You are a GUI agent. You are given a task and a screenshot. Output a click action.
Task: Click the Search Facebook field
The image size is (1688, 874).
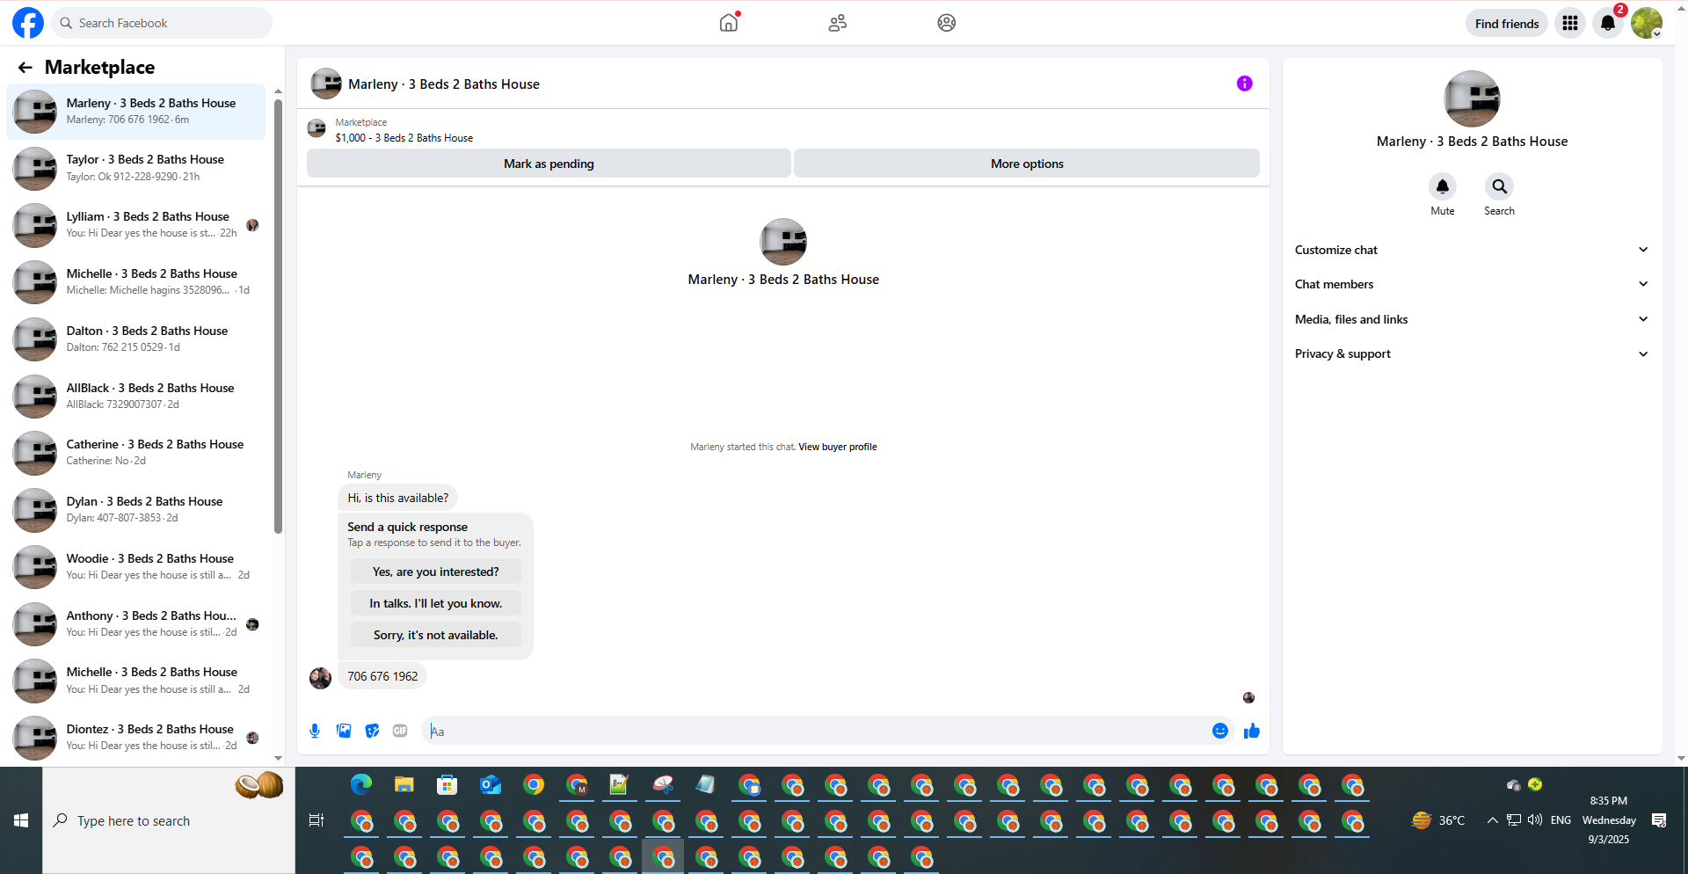coord(163,23)
